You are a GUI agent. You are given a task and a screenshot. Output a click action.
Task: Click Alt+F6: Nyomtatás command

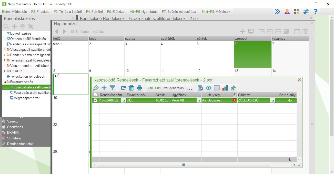point(144,12)
